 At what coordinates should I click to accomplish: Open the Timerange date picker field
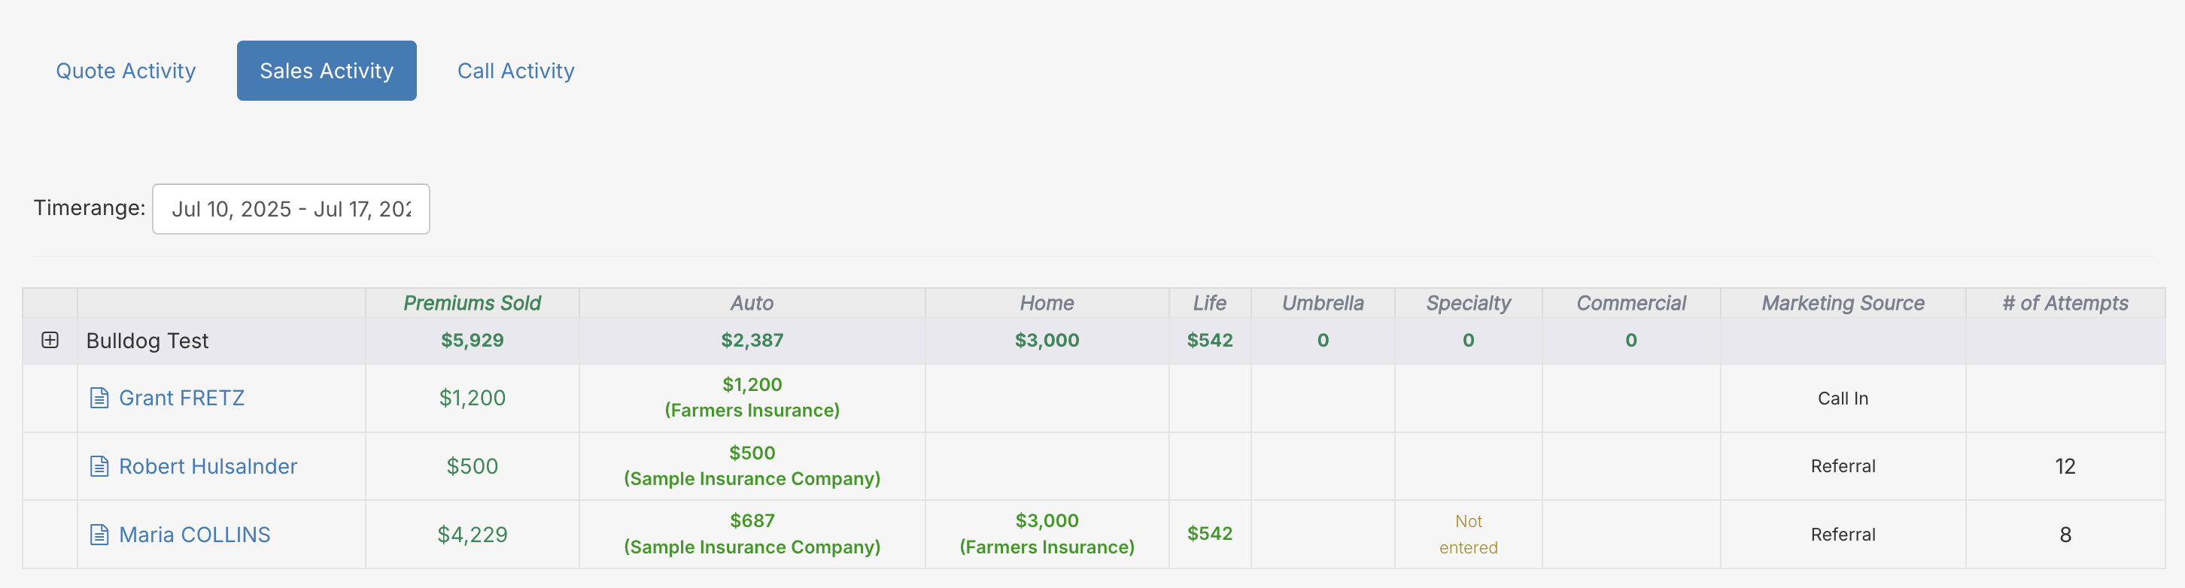(291, 209)
